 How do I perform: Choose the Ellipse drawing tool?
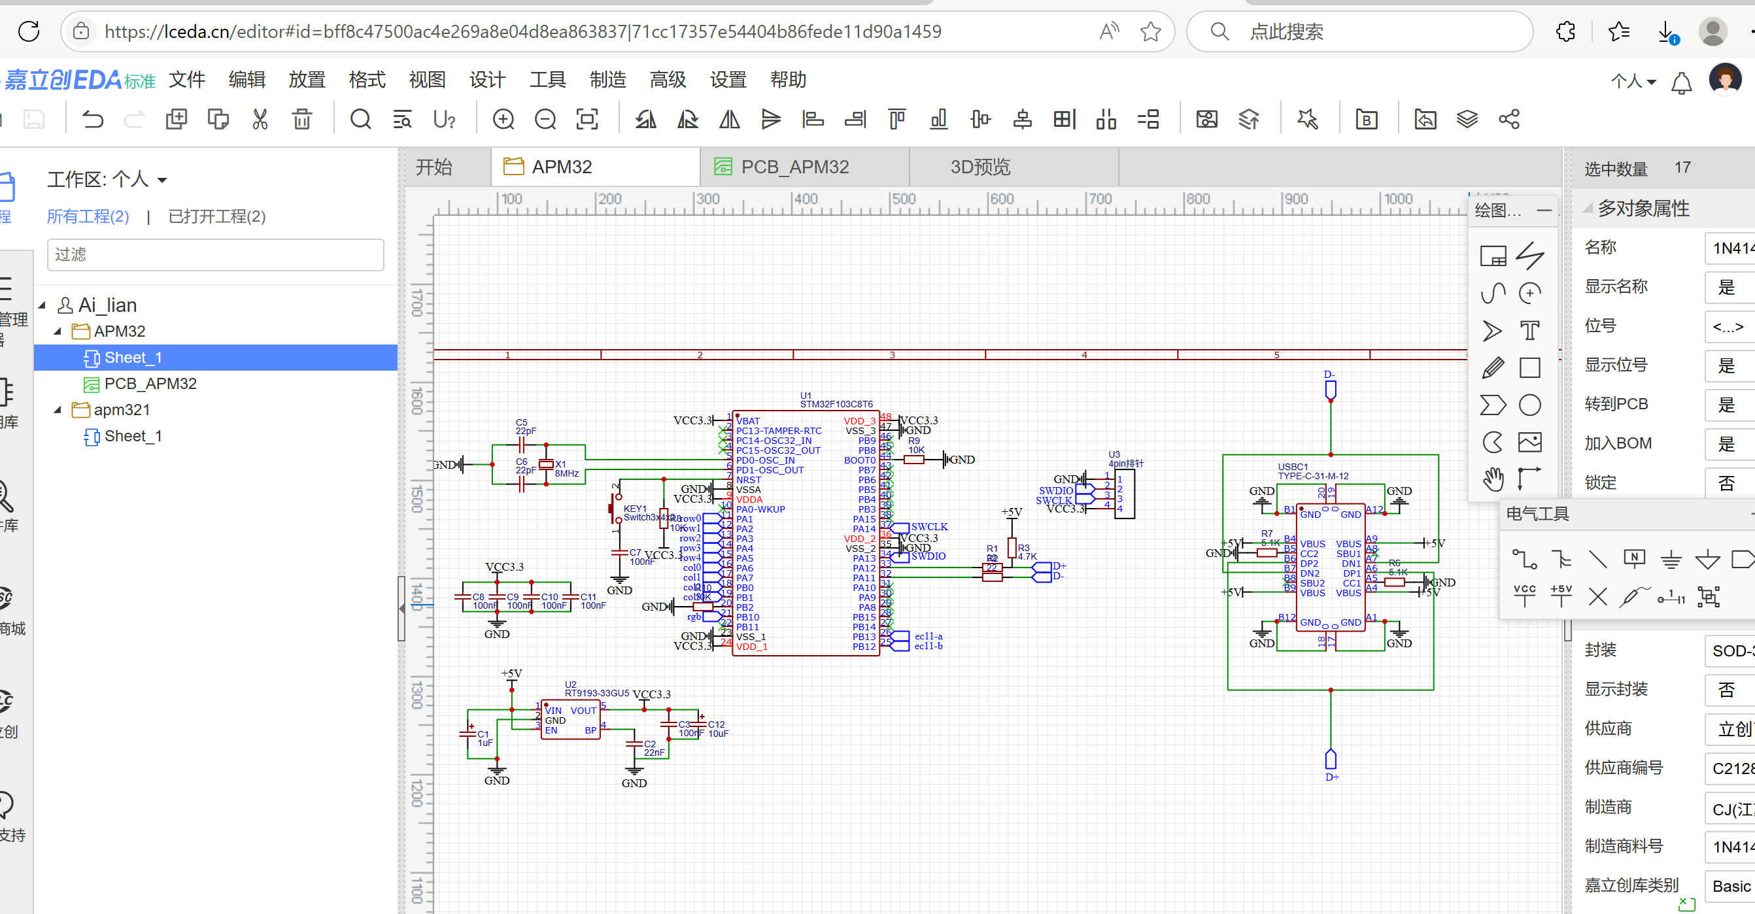(1529, 405)
